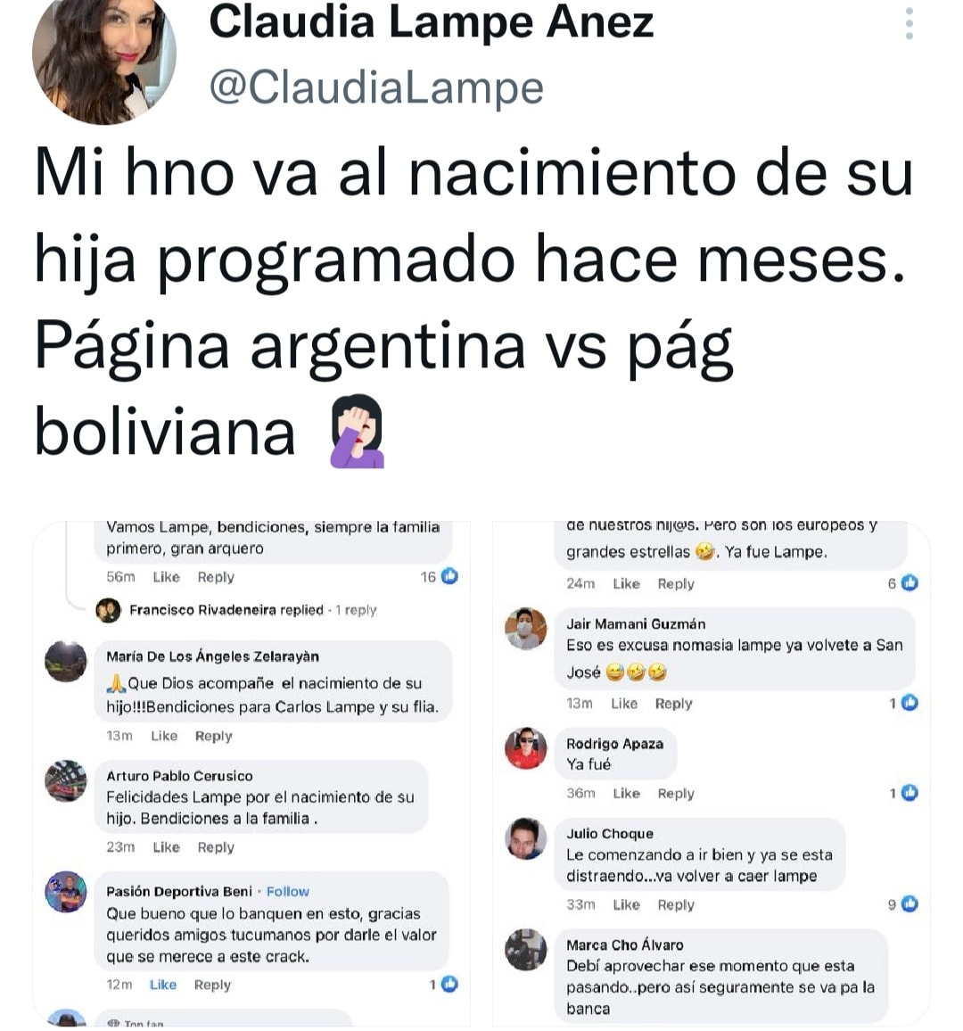
Task: Like Julio Choque's comment
Action: pyautogui.click(x=627, y=904)
